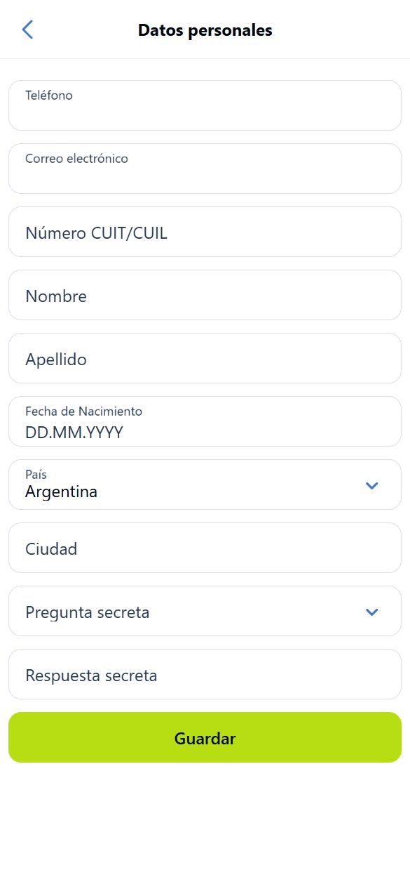Focus the Correo electrónico field

205,169
